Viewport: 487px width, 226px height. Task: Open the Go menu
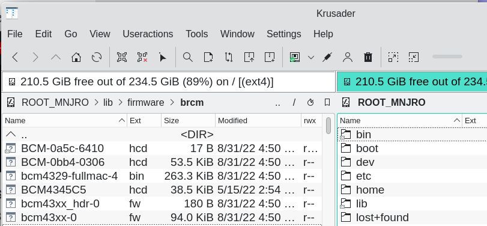tap(71, 34)
